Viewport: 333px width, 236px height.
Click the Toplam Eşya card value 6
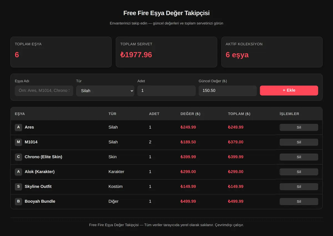click(x=17, y=55)
